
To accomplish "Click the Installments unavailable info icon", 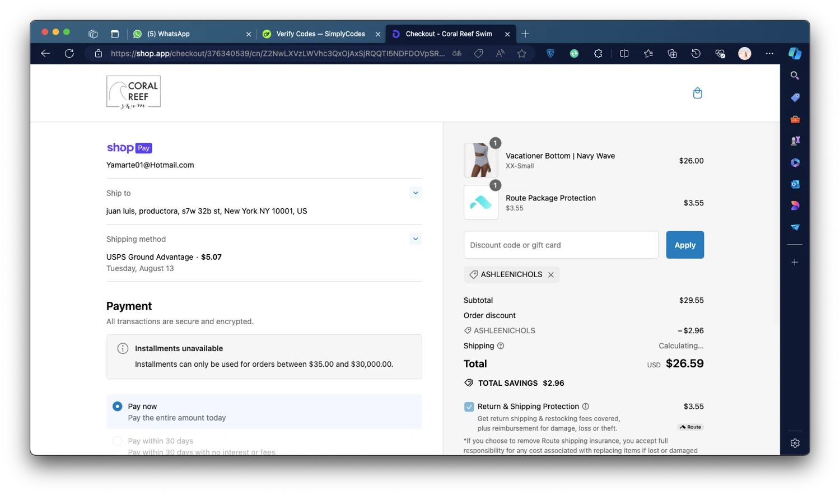I will pyautogui.click(x=123, y=348).
